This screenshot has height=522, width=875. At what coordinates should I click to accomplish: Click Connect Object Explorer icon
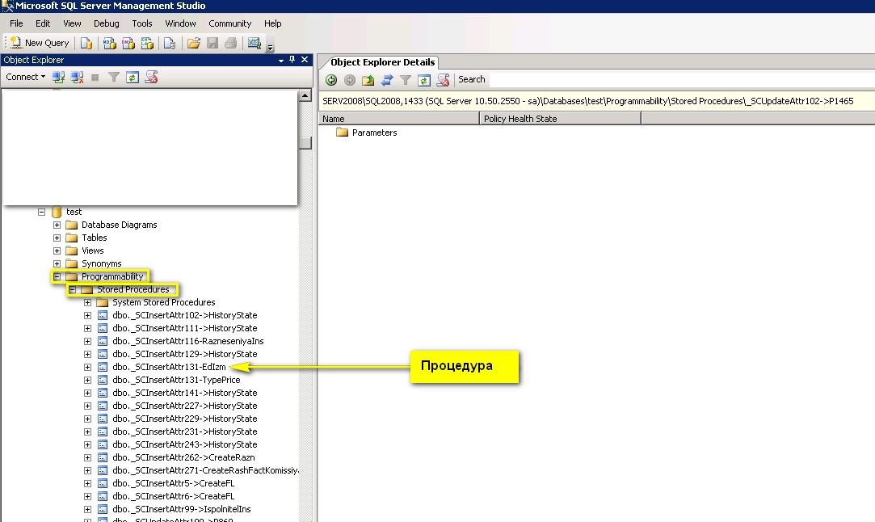pyautogui.click(x=58, y=77)
